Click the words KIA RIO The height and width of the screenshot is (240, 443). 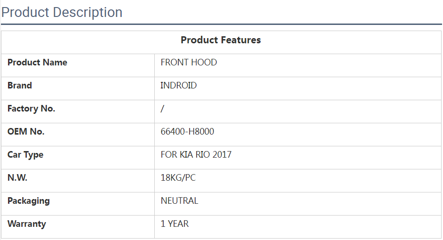[x=195, y=155]
